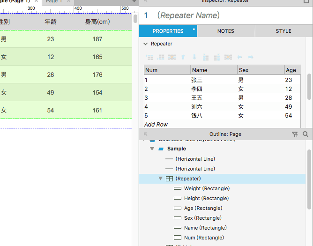
Task: Click the Num rectangle icon in Outline
Action: [x=178, y=238]
